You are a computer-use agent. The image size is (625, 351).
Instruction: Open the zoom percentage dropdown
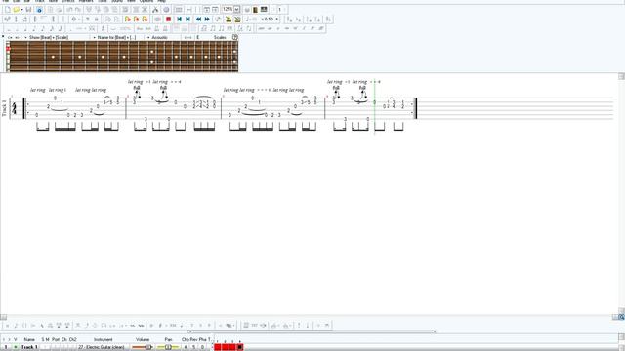click(236, 9)
